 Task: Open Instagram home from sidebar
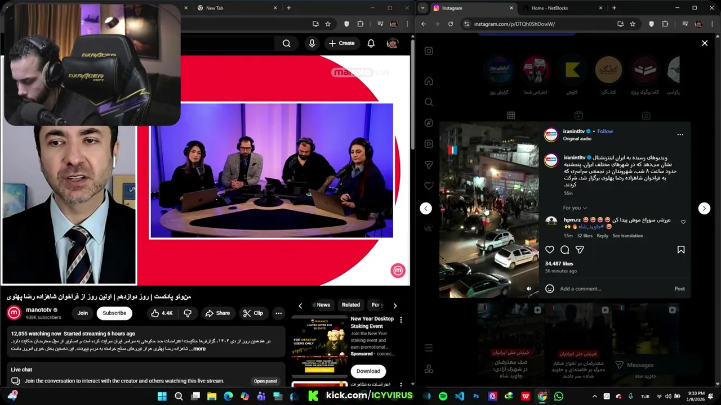429,81
